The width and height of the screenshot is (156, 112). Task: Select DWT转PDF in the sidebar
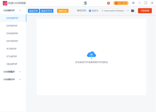pos(13,41)
